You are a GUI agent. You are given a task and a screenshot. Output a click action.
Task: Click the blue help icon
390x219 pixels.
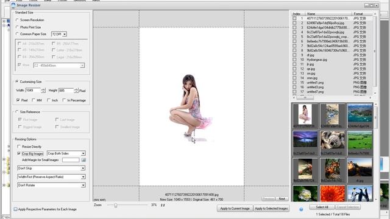tap(301, 209)
